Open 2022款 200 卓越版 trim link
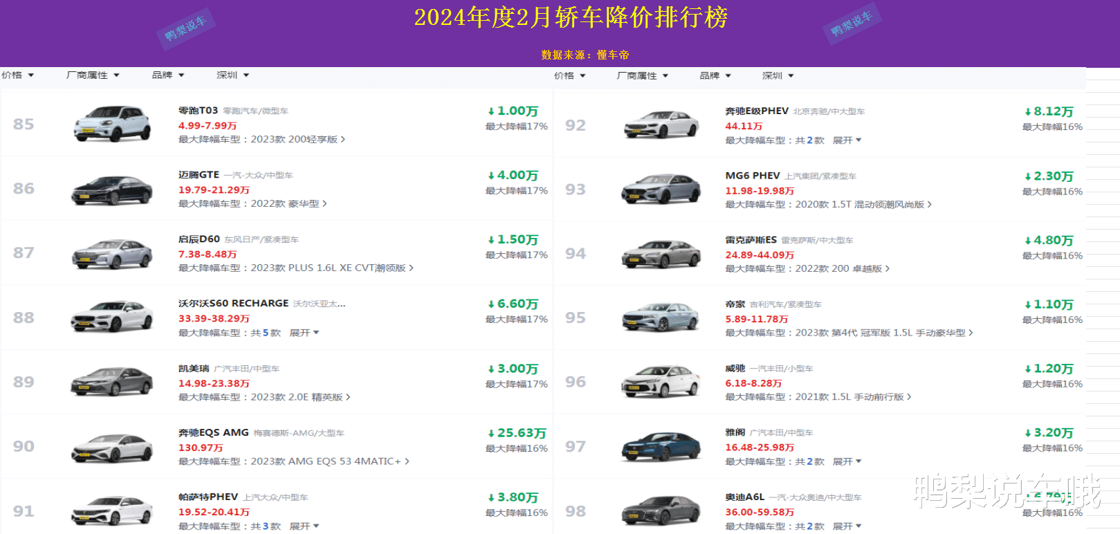 coord(843,269)
